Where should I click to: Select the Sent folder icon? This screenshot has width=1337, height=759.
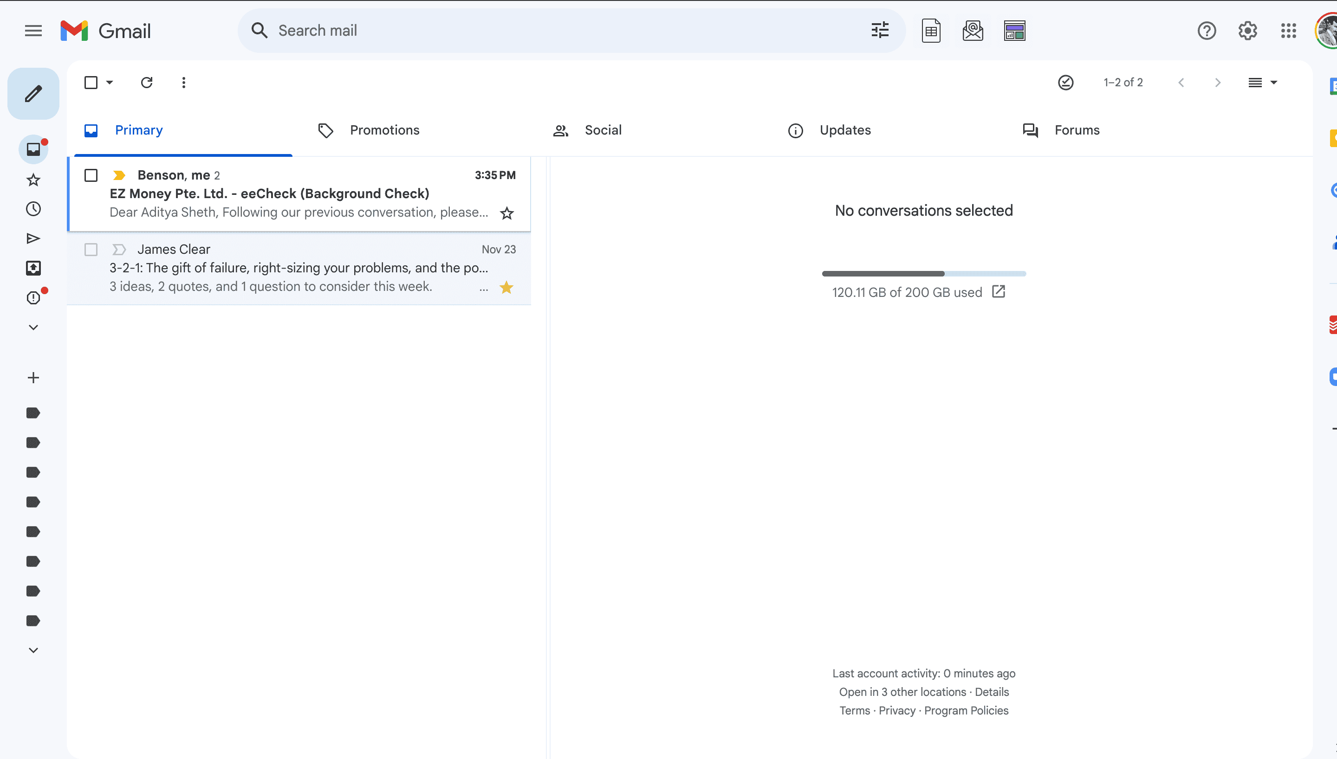click(33, 238)
